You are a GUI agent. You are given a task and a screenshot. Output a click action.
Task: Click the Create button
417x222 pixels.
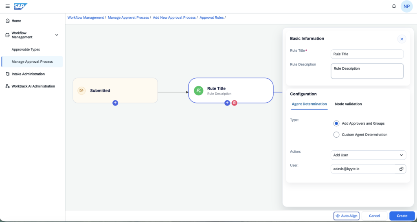[x=402, y=216]
